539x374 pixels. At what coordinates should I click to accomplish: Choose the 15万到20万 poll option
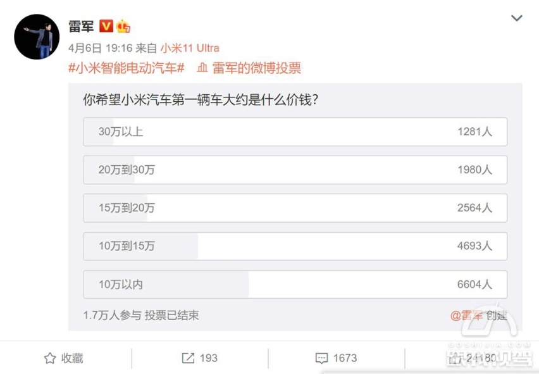(x=295, y=208)
